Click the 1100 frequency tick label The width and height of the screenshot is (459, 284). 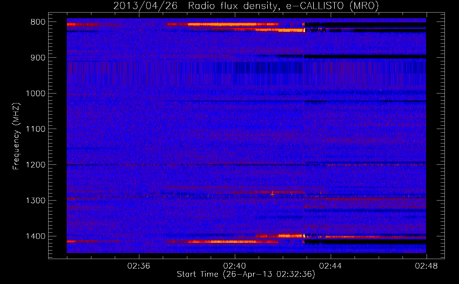tap(35, 129)
